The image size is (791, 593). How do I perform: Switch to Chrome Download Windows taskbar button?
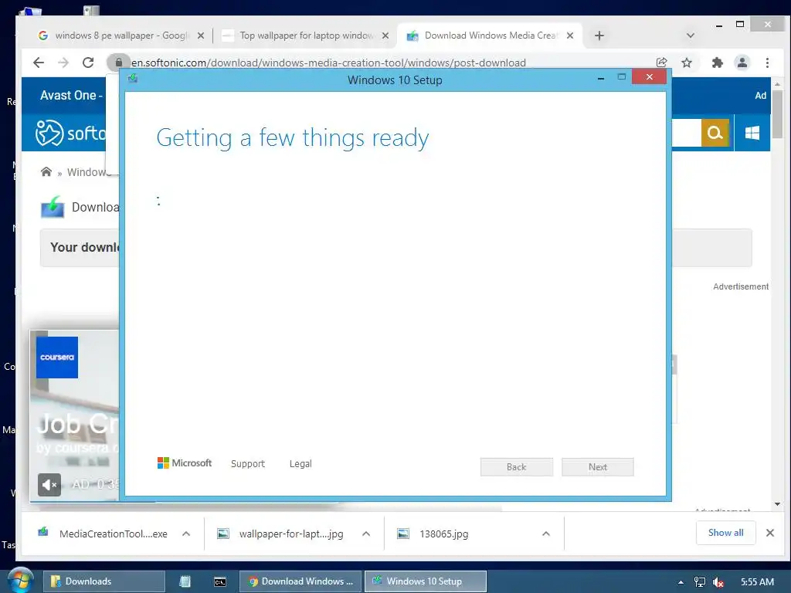pos(300,581)
